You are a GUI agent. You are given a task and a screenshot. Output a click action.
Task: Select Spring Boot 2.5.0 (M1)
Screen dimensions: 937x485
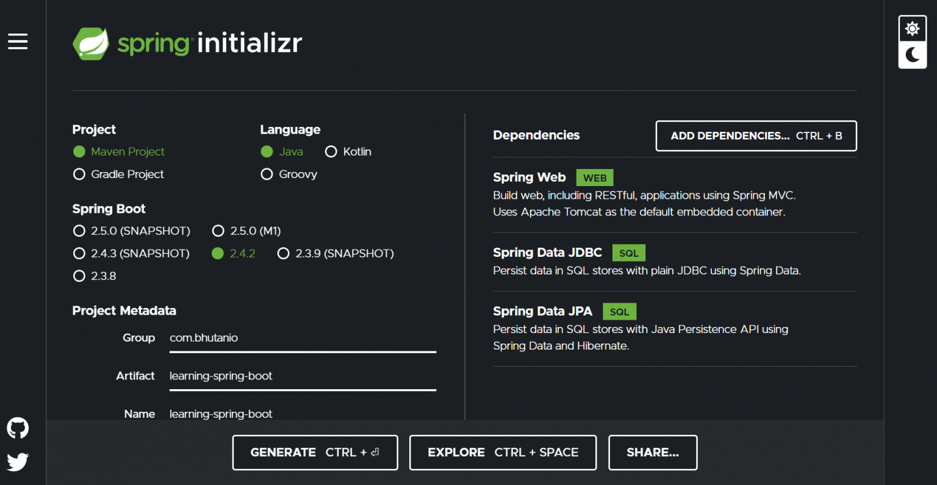coord(246,231)
